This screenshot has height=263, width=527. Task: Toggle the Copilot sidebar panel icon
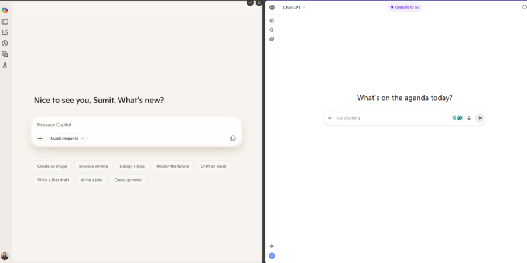[5, 22]
